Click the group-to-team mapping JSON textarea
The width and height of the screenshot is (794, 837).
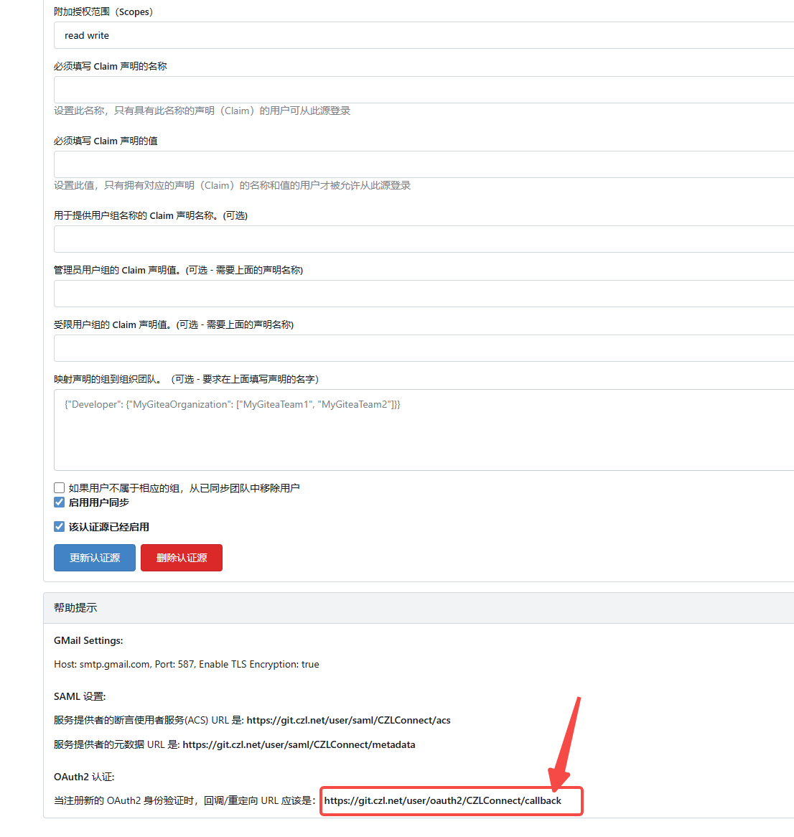[x=424, y=430]
